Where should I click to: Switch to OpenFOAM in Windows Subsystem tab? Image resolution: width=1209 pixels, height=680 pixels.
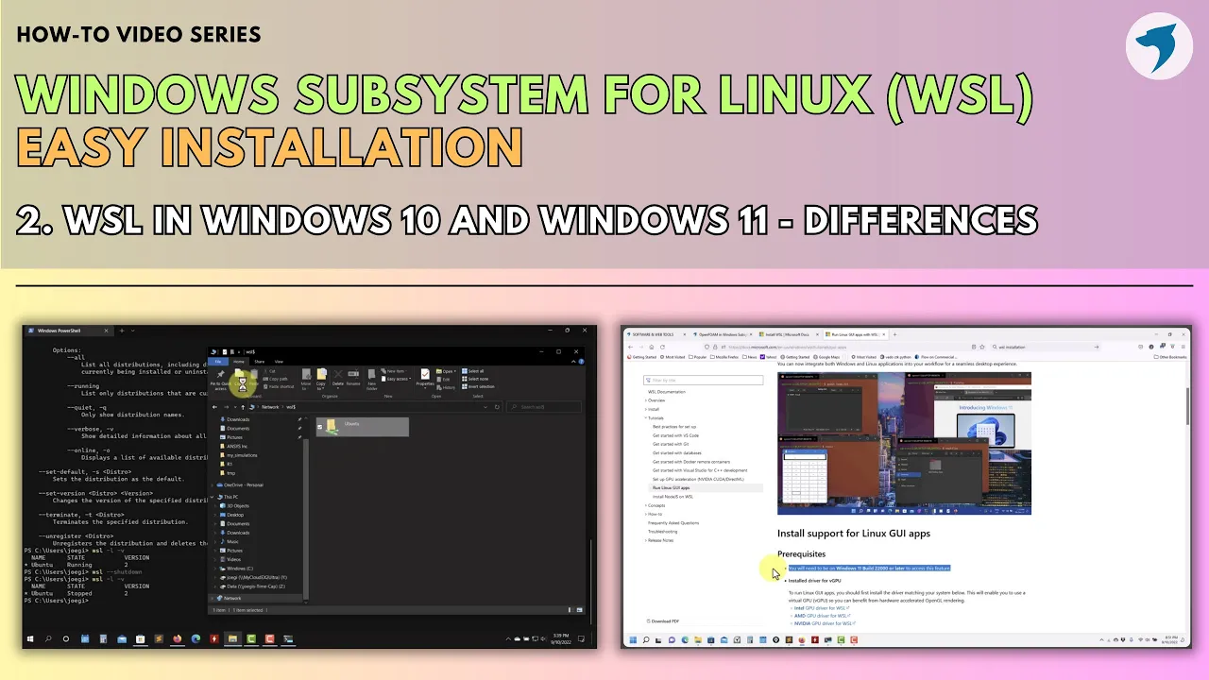721,334
